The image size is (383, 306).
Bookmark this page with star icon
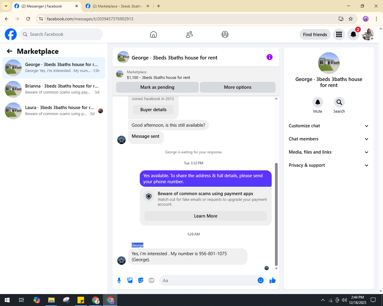point(351,19)
